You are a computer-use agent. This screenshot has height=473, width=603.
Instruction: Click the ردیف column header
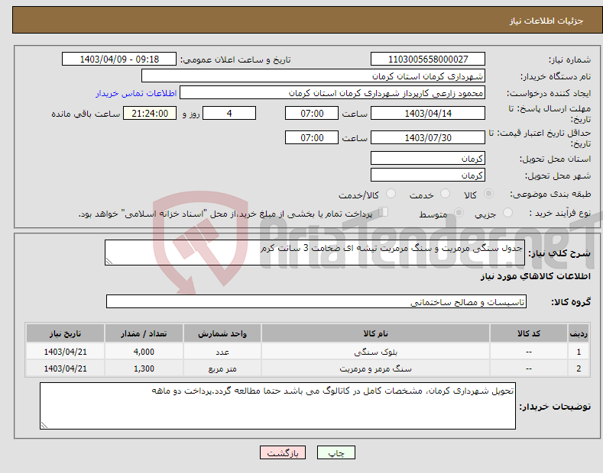click(579, 333)
